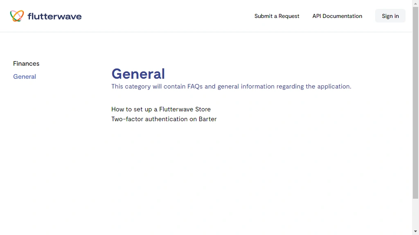Click the vertical scrollbar thumb
419x235 pixels.
[x=416, y=103]
